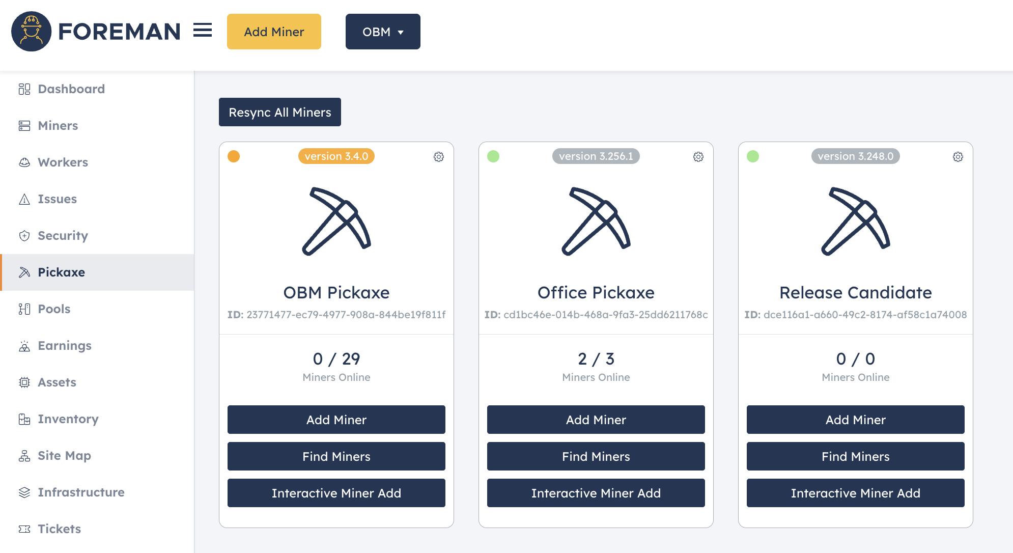Open the Pools page
The image size is (1013, 553).
(97, 309)
